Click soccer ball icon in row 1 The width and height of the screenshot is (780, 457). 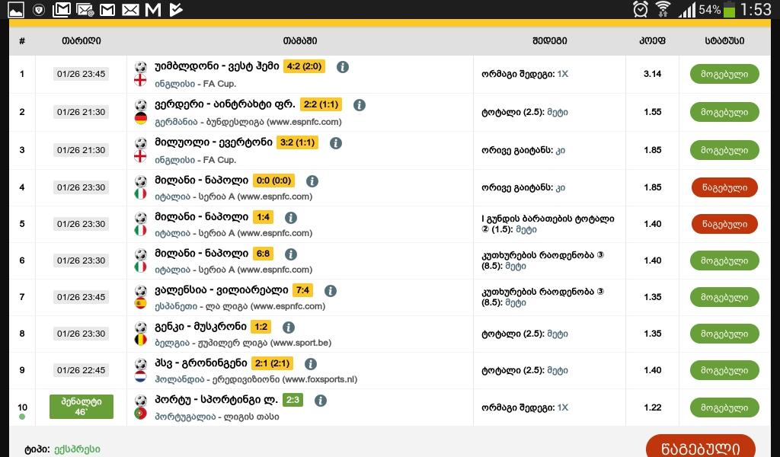click(x=141, y=66)
